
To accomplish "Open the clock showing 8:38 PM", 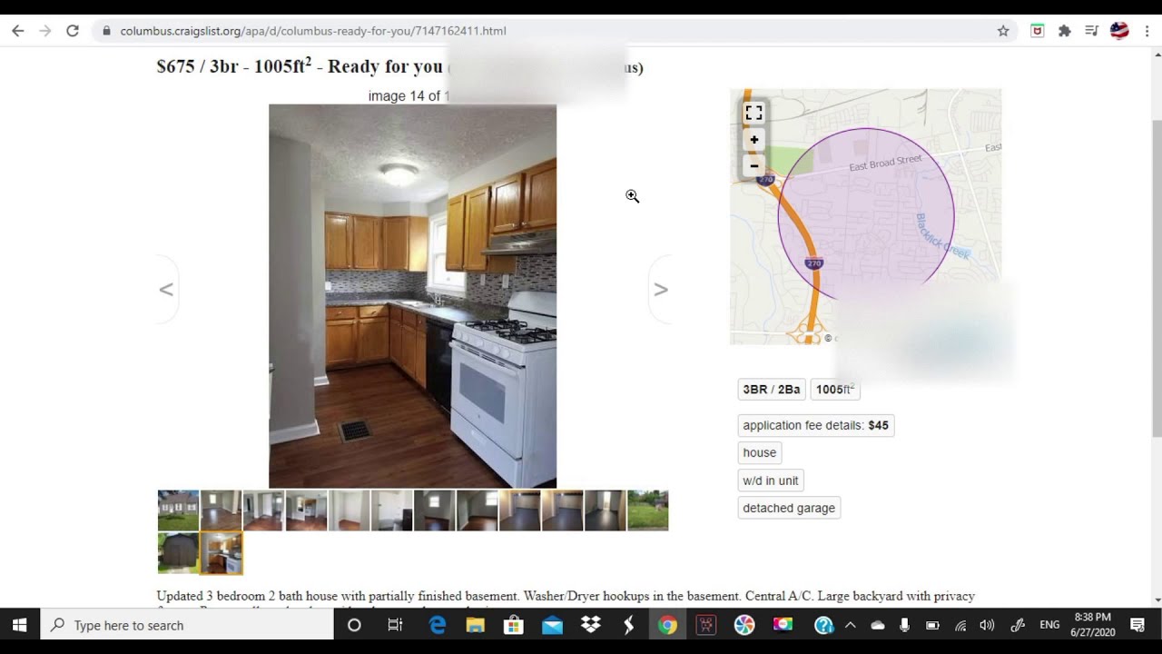I will pos(1092,625).
